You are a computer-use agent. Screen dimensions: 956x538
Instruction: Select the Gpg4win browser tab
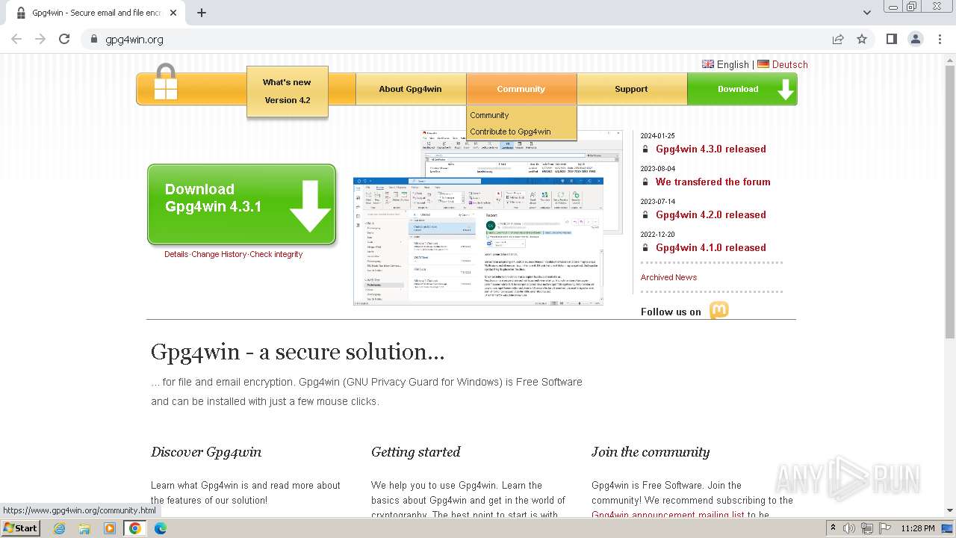(x=96, y=13)
